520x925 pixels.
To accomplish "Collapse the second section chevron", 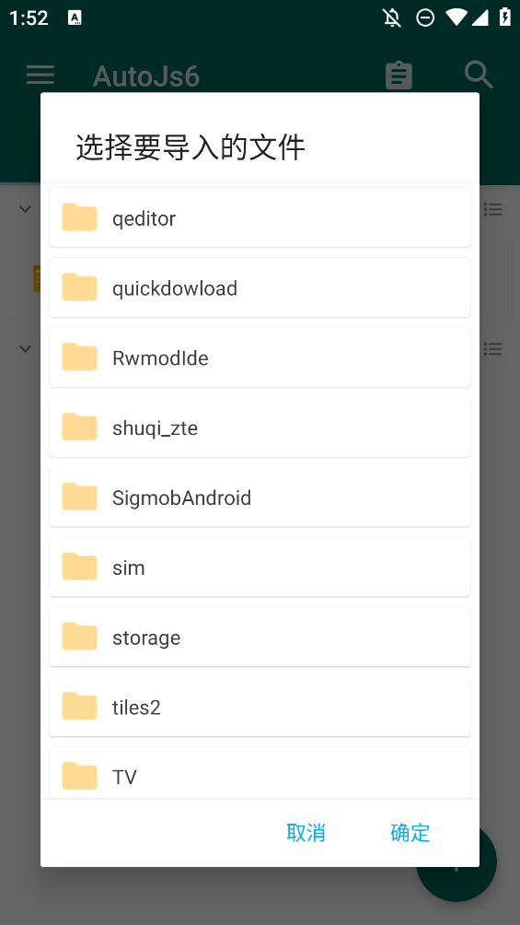I will coord(26,348).
